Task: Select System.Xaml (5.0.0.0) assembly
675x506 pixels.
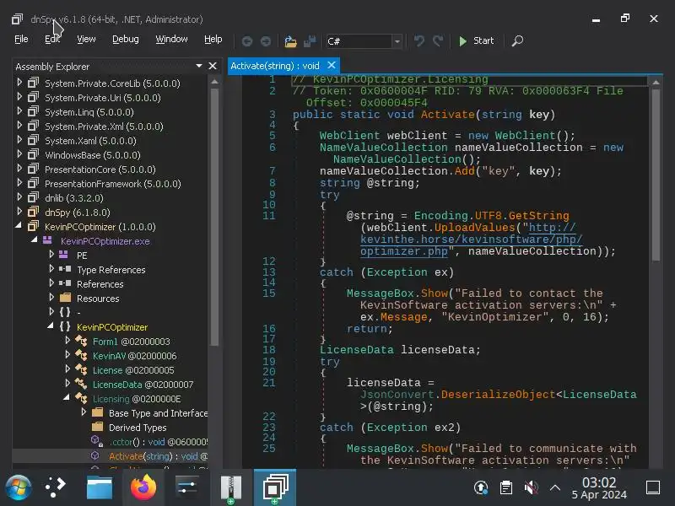Action: point(90,141)
